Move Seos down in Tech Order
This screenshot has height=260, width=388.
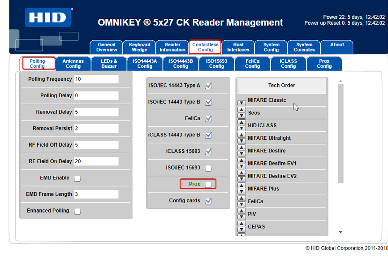click(241, 116)
